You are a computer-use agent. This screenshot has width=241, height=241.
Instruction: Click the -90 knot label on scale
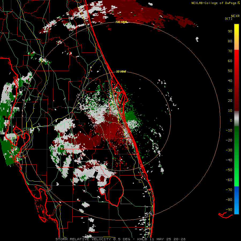pos(229,210)
